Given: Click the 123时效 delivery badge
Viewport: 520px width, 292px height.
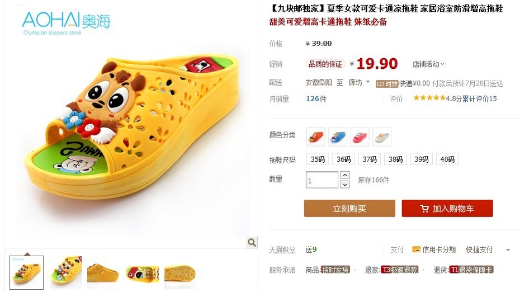Looking at the screenshot, I should coord(387,84).
